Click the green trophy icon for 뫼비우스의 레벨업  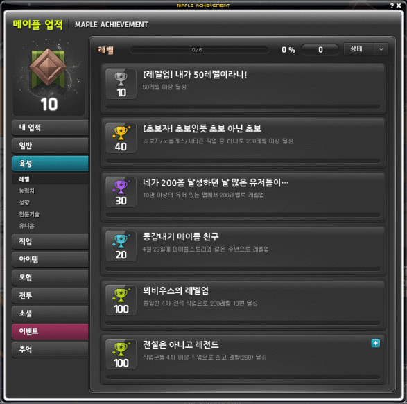121,295
